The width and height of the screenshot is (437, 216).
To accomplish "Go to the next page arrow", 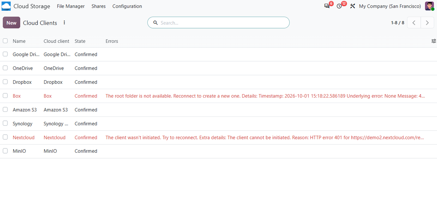I will pyautogui.click(x=427, y=23).
